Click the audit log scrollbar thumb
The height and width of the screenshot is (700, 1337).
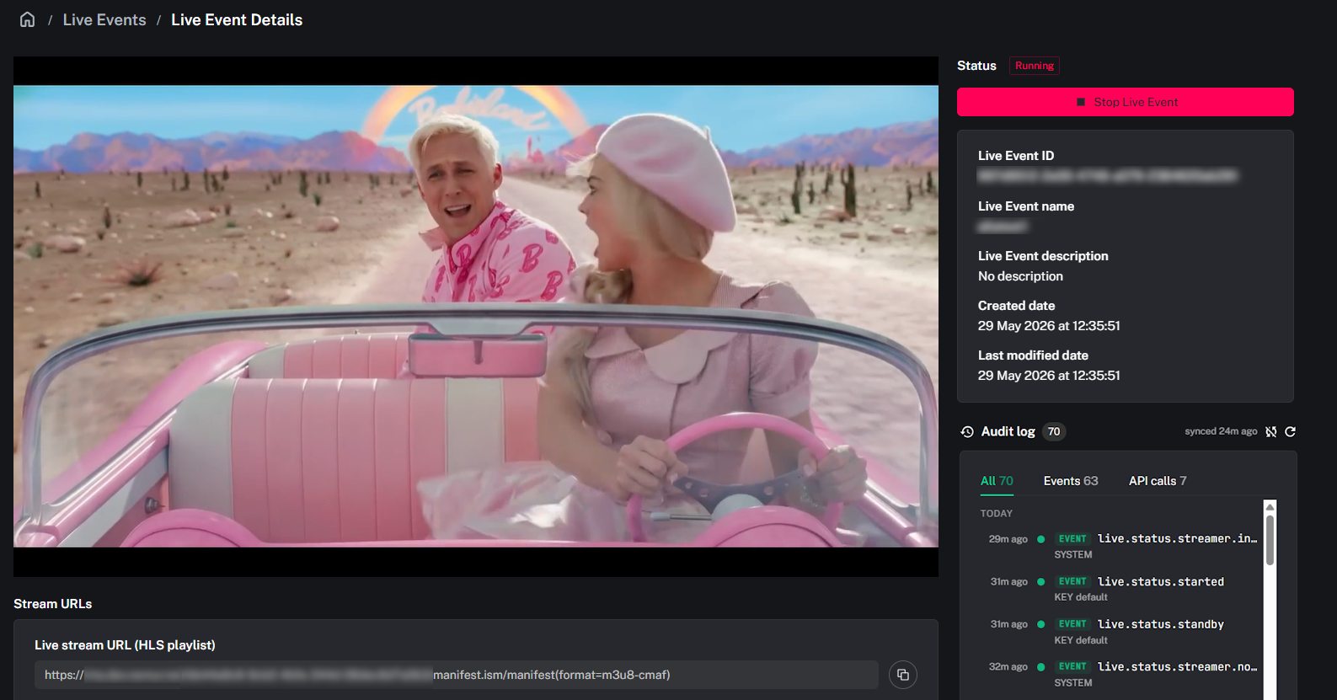point(1270,540)
